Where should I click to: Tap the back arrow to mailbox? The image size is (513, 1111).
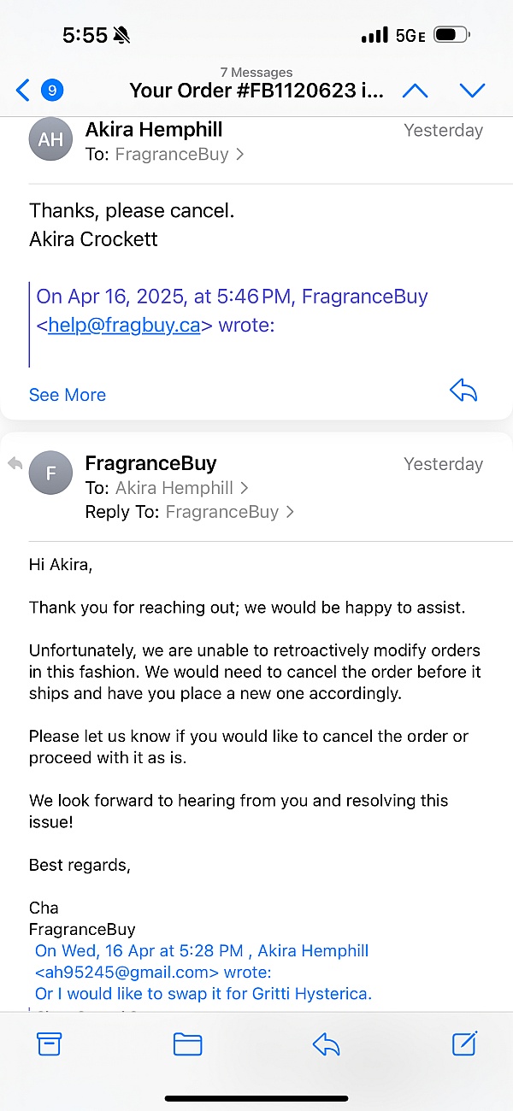(x=23, y=90)
